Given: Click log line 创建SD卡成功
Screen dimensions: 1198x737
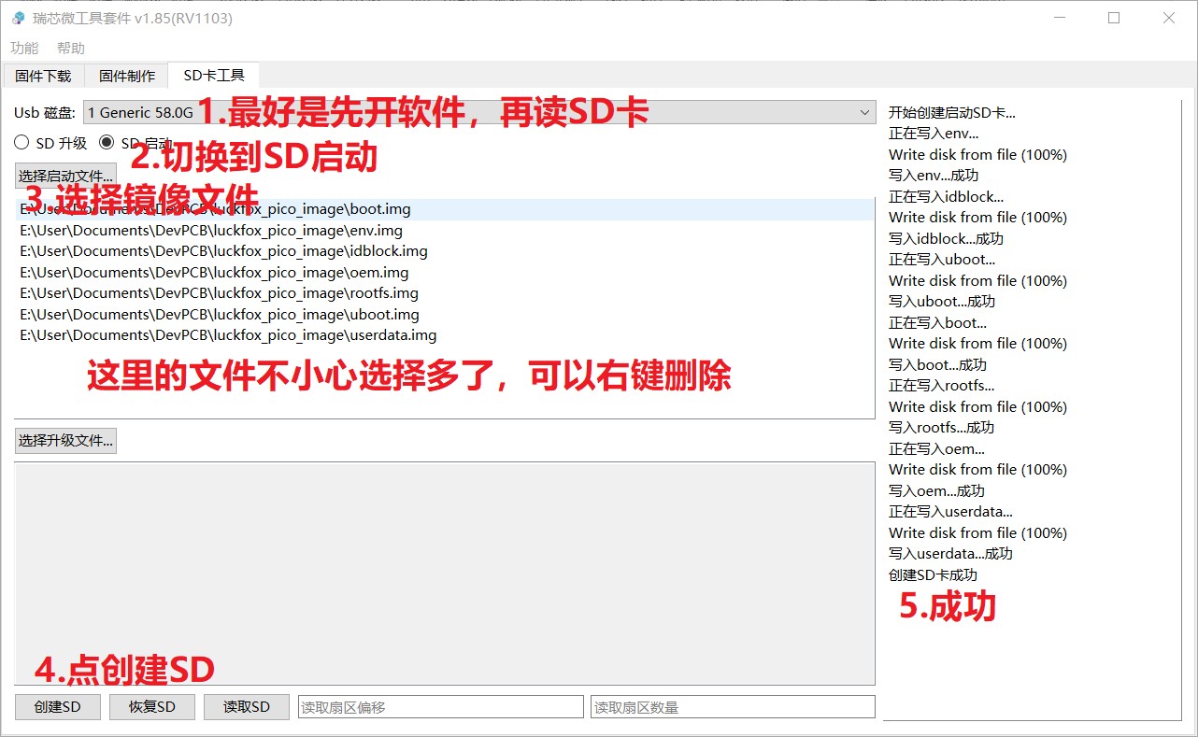Looking at the screenshot, I should [933, 574].
